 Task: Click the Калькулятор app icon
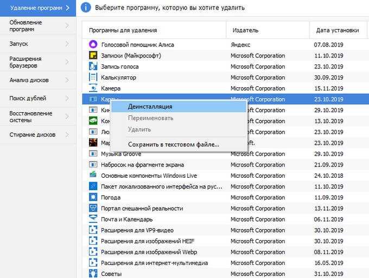[x=93, y=77]
